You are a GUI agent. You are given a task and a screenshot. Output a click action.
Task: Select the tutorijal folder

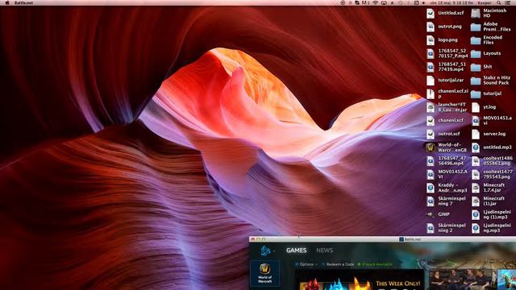486,93
